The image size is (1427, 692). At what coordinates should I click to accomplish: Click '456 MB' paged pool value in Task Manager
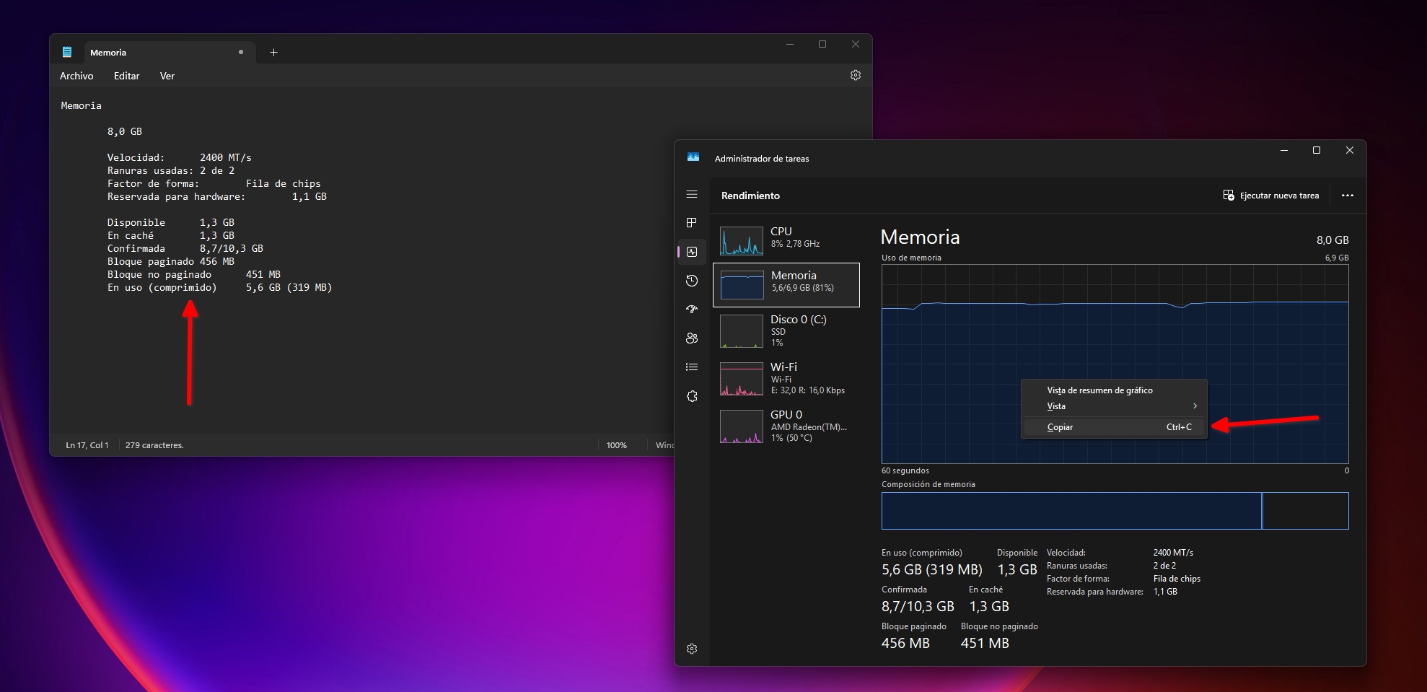pyautogui.click(x=905, y=643)
